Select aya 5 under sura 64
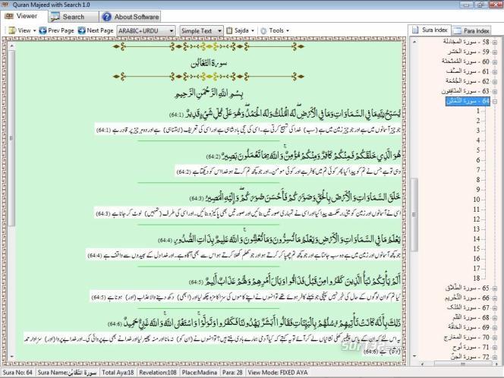The width and height of the screenshot is (504, 378). click(x=478, y=150)
